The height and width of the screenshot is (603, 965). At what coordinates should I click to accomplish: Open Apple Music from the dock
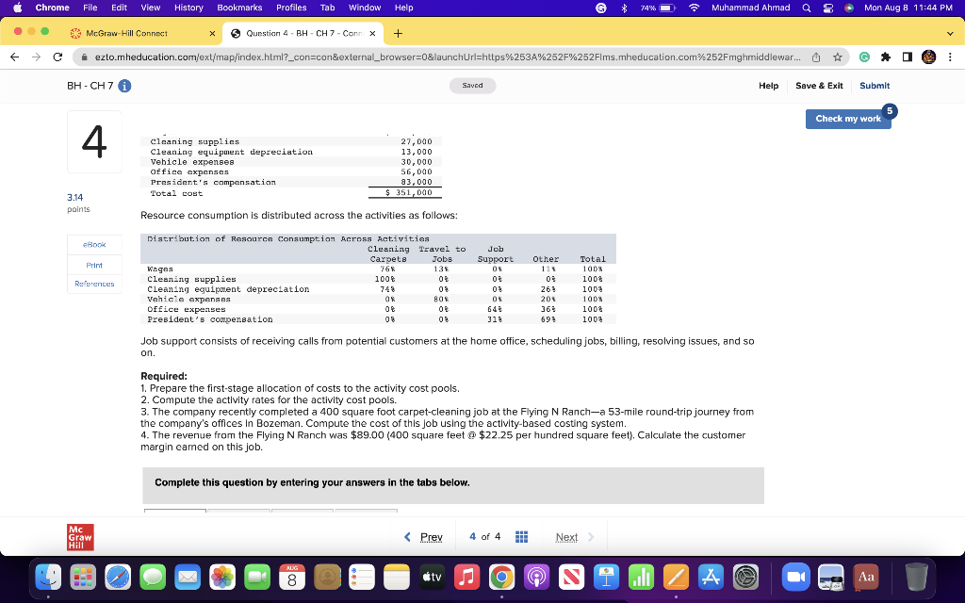coord(466,577)
